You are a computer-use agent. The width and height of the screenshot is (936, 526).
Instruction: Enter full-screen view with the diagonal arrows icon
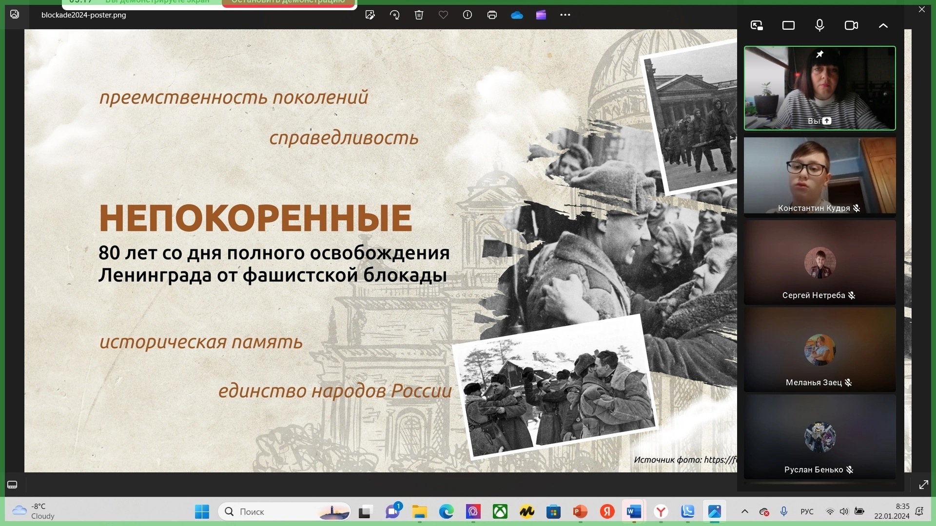tap(923, 485)
